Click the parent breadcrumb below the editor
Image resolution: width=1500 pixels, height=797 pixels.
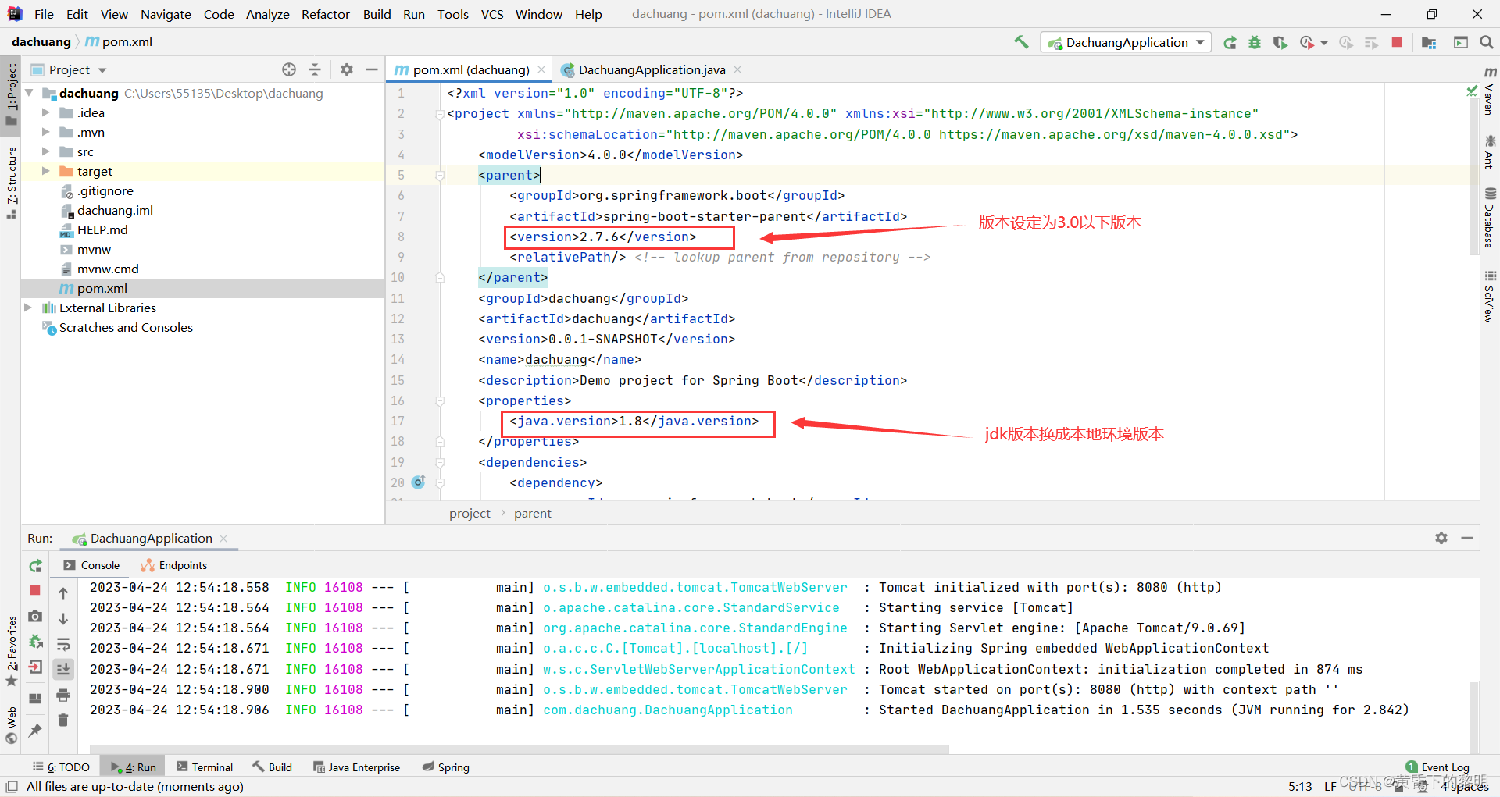click(x=533, y=513)
